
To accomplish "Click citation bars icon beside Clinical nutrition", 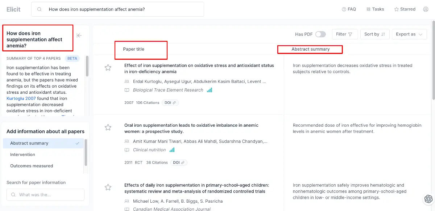I will tap(172, 150).
